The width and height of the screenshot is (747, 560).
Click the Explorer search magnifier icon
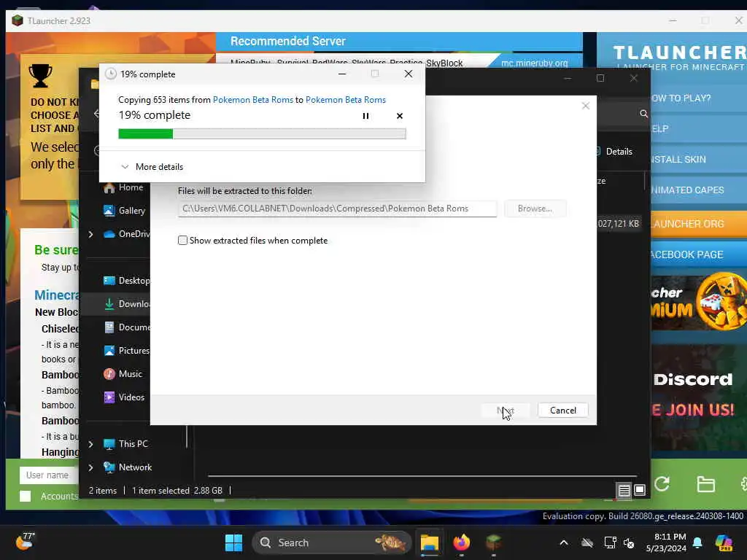643,113
